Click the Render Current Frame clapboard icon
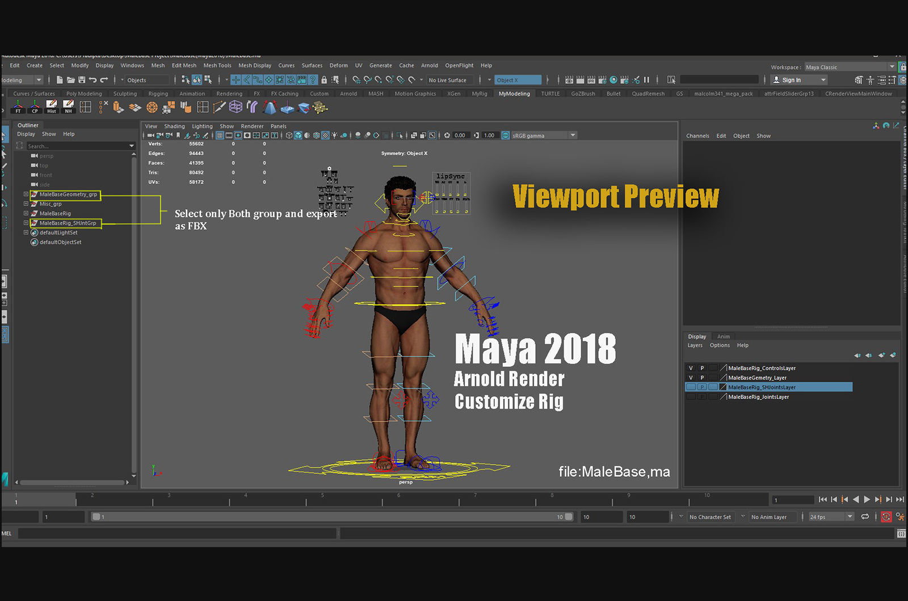Screen dimensions: 908x601 tap(580, 80)
